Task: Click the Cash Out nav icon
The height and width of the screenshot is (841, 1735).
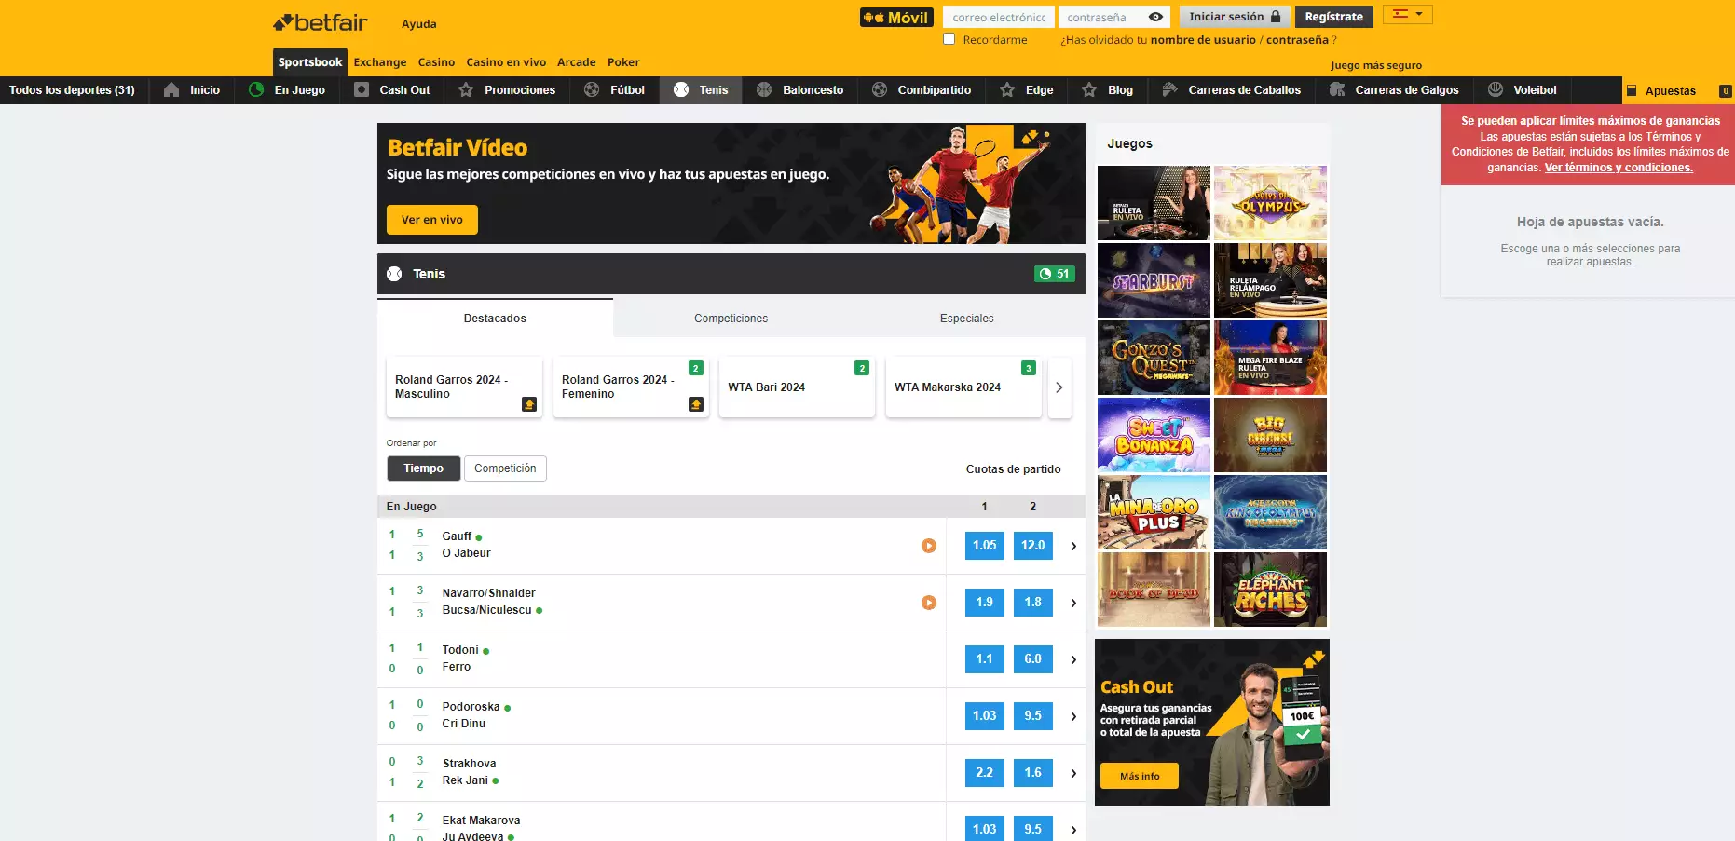Action: 362,90
